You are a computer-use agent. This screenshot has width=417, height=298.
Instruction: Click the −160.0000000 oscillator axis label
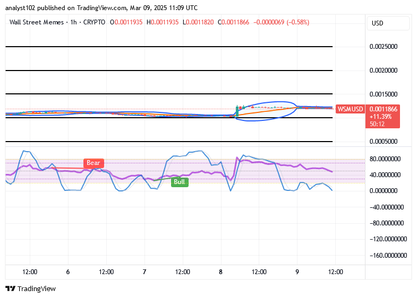pyautogui.click(x=388, y=255)
